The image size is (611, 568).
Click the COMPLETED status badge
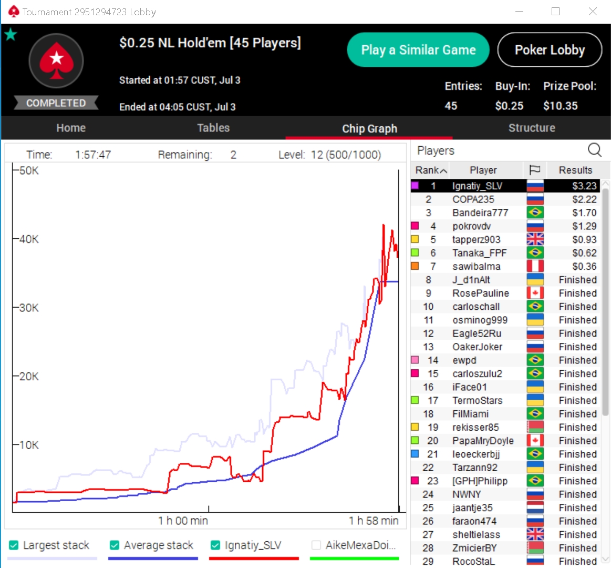coord(56,103)
